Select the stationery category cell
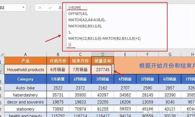The image size is (195, 117). click(x=25, y=109)
